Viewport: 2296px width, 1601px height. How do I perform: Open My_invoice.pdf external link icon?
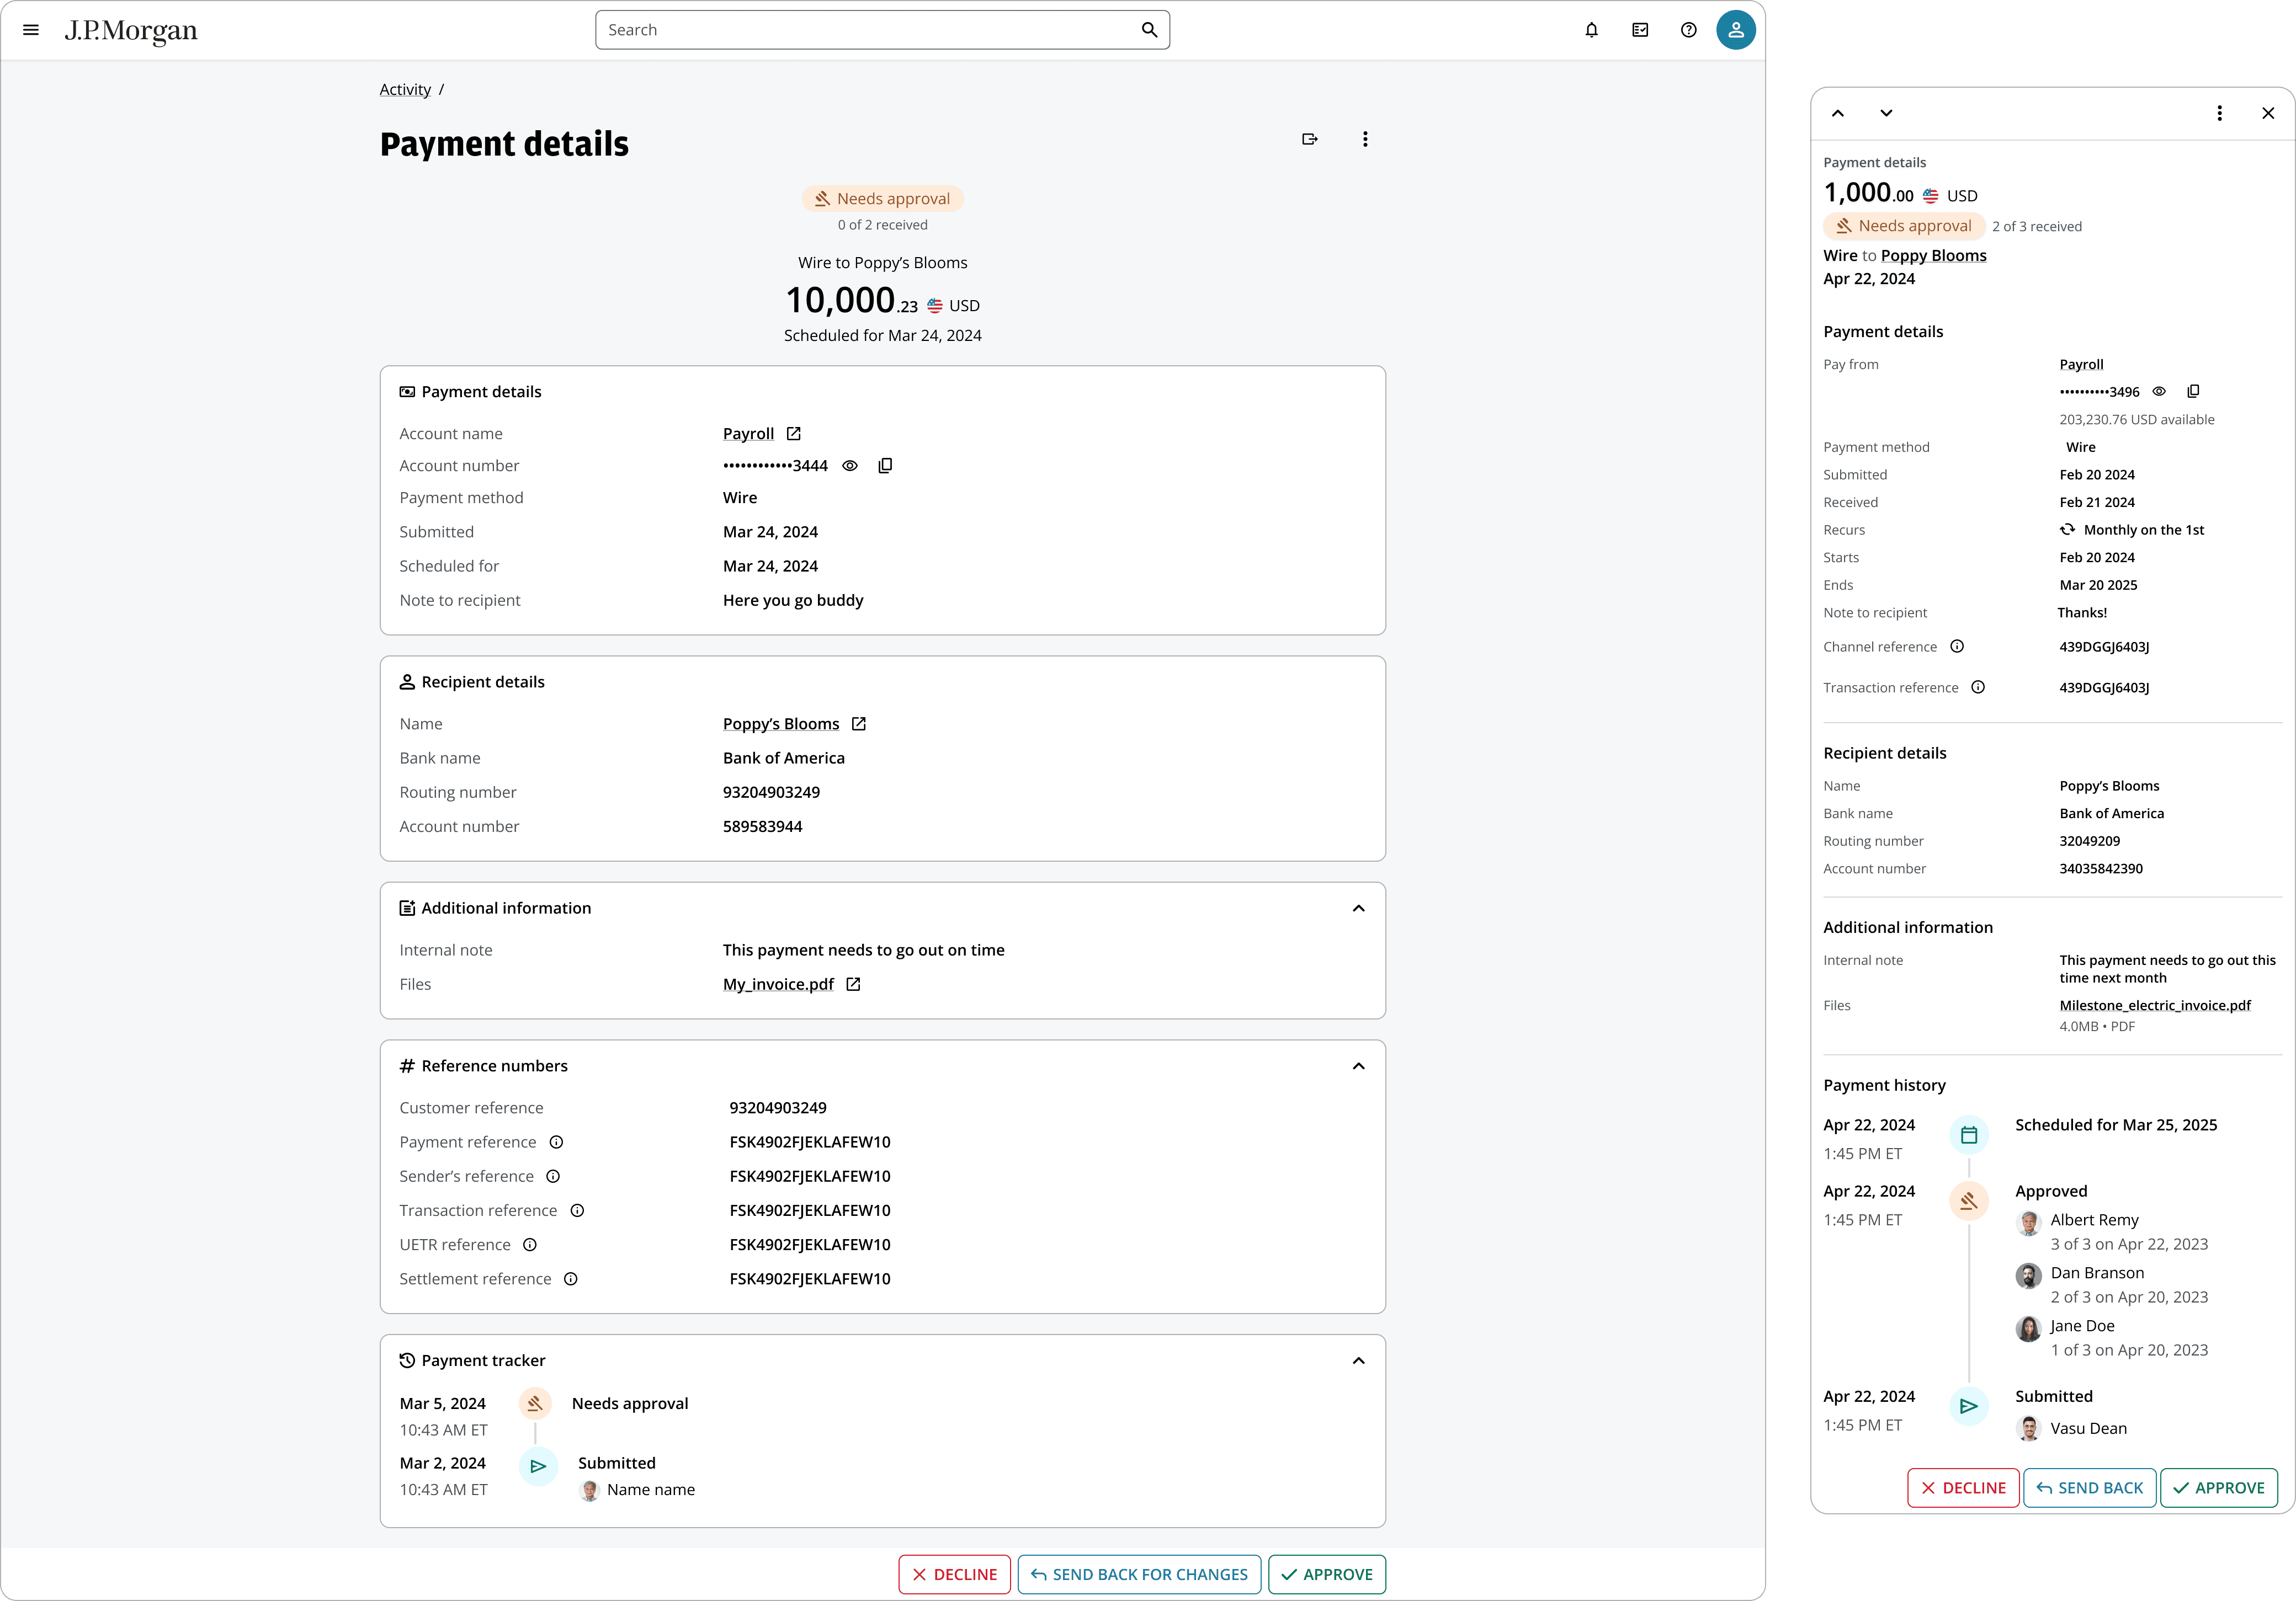coord(853,984)
